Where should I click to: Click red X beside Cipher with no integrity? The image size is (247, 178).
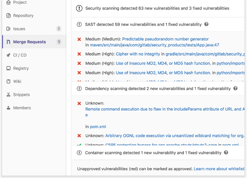pyautogui.click(x=79, y=54)
